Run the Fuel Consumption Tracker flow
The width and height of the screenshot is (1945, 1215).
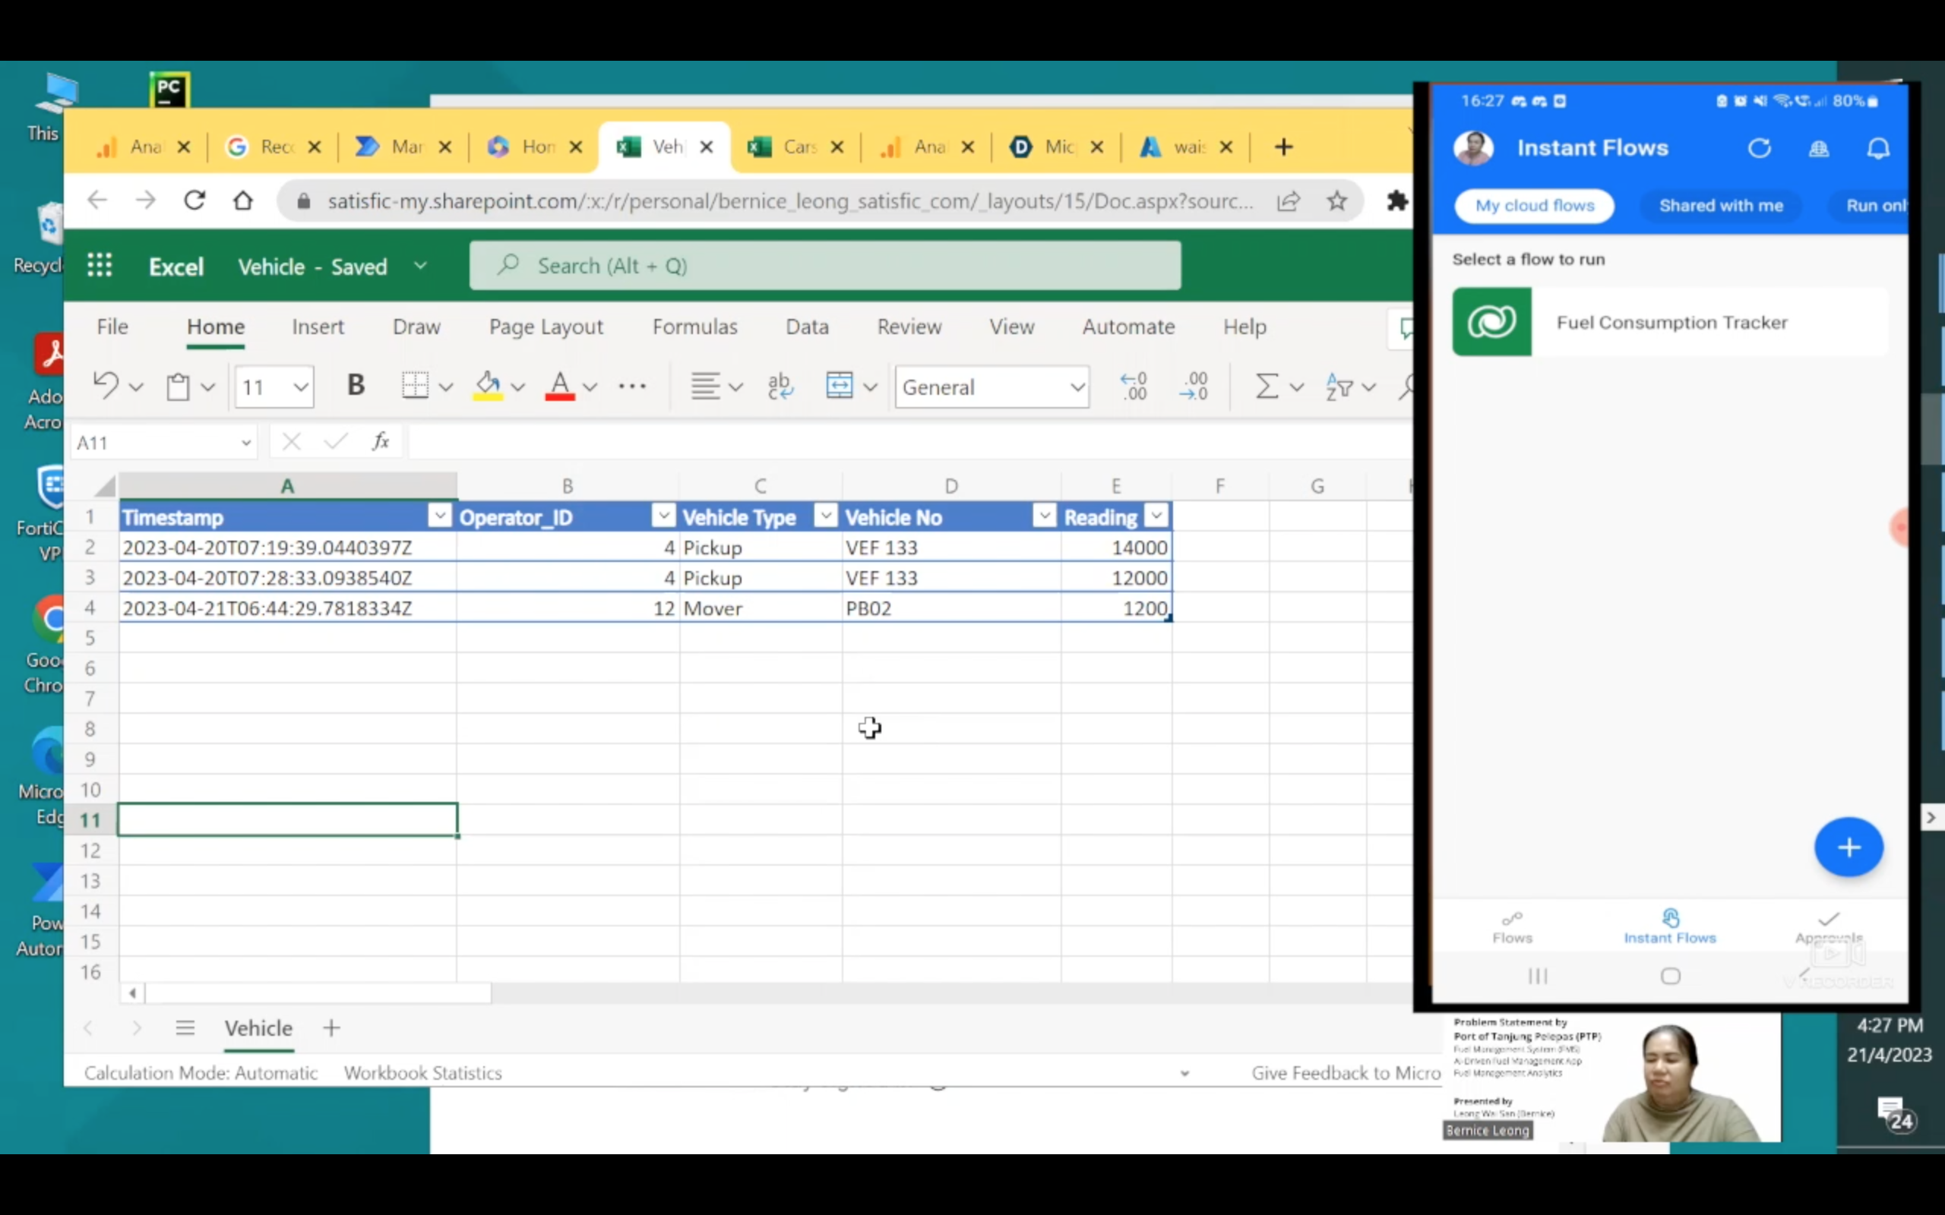click(1670, 322)
